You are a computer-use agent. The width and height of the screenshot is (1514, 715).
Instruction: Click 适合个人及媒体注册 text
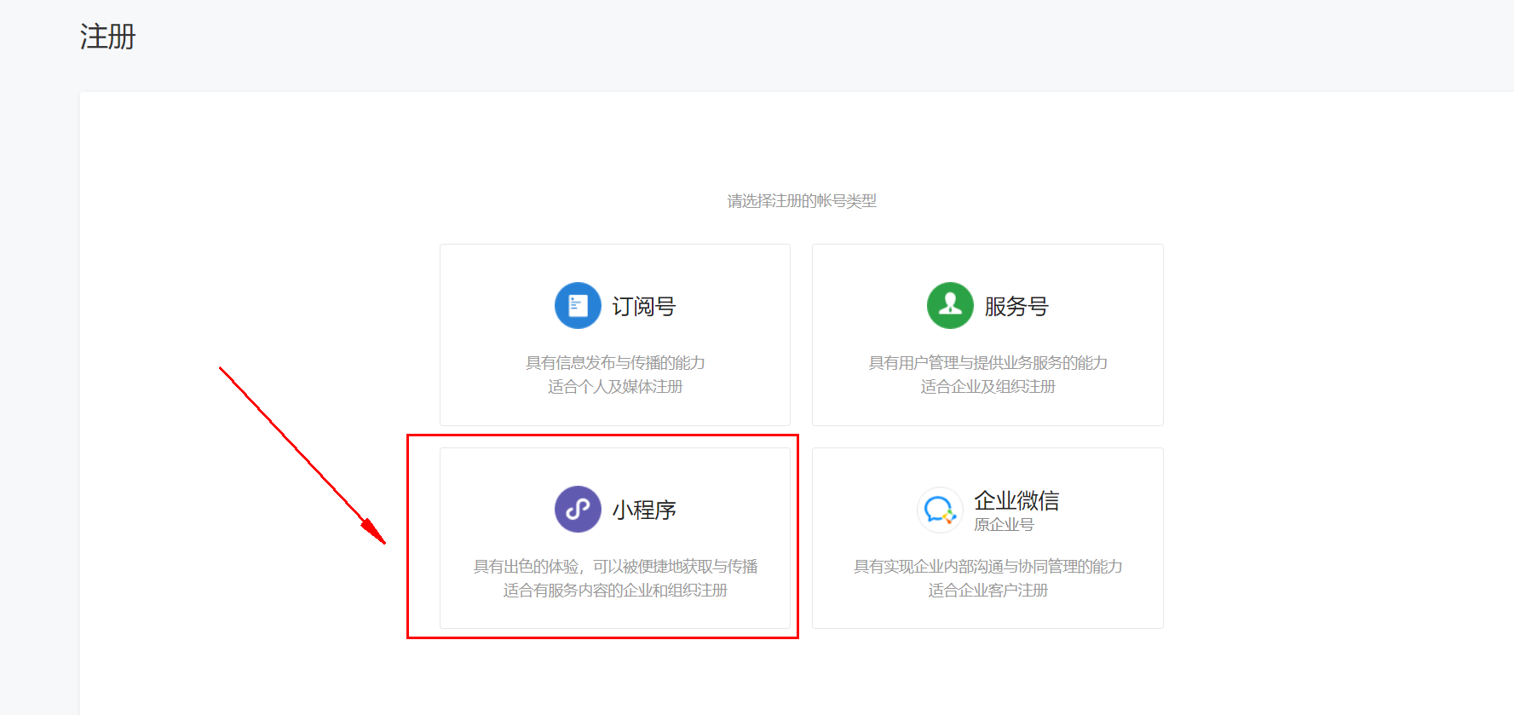[x=615, y=387]
